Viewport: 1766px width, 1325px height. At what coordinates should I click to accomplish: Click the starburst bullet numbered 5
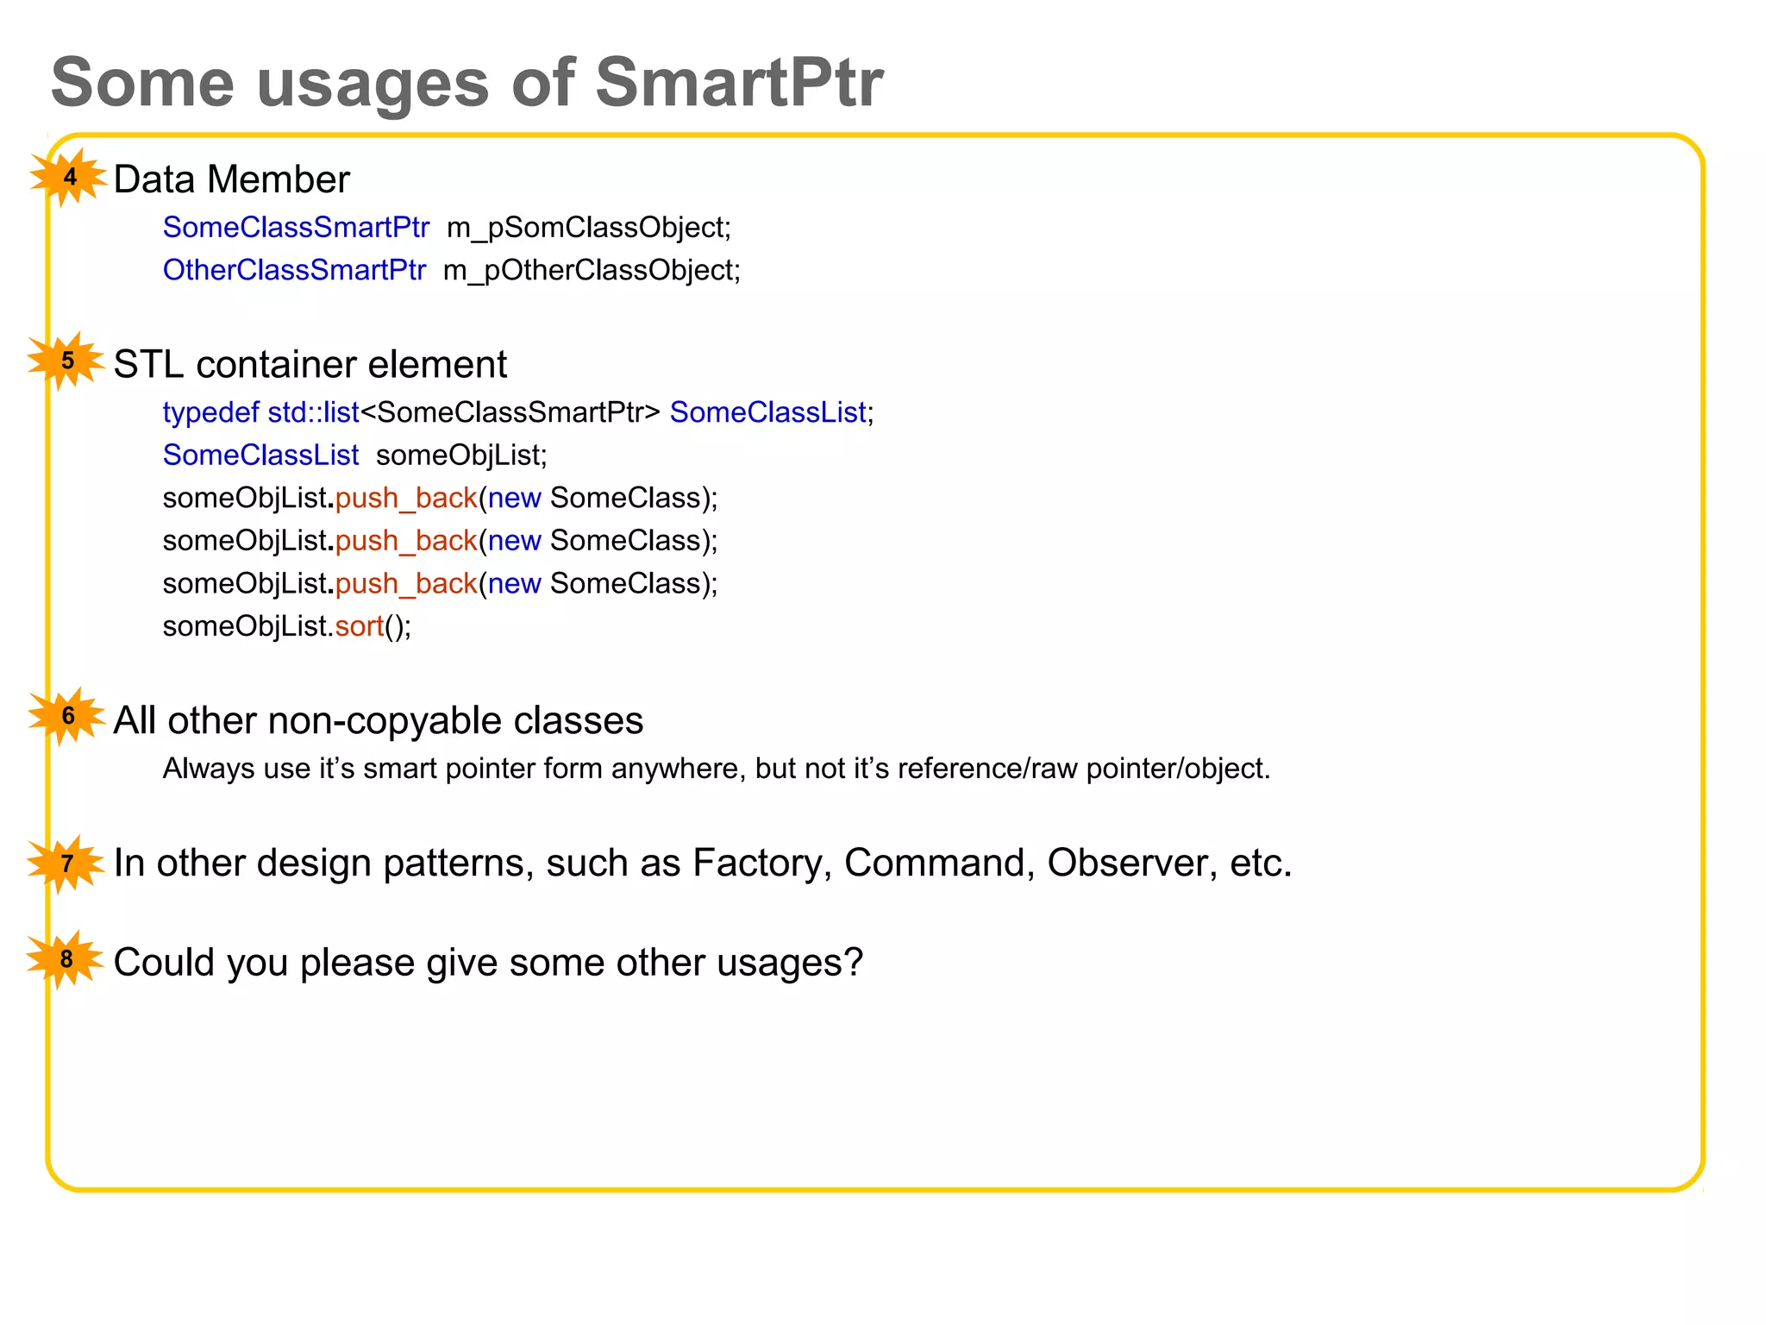[x=67, y=361]
